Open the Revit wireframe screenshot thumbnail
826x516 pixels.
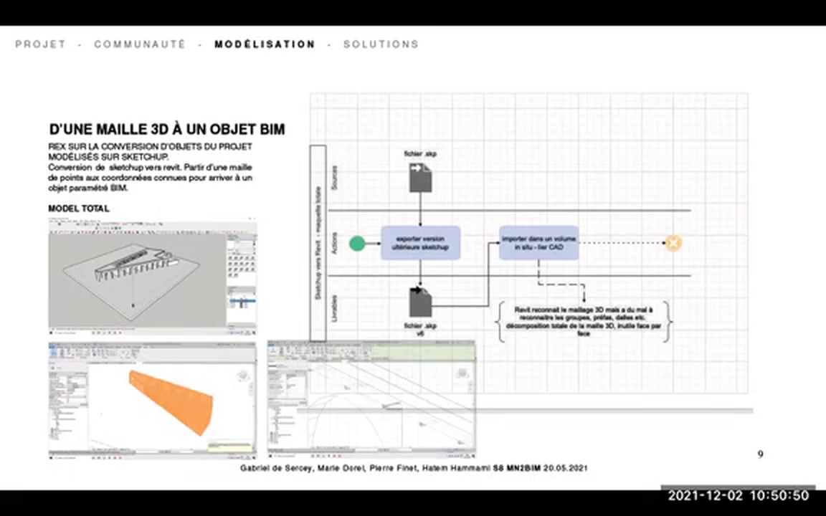click(371, 399)
